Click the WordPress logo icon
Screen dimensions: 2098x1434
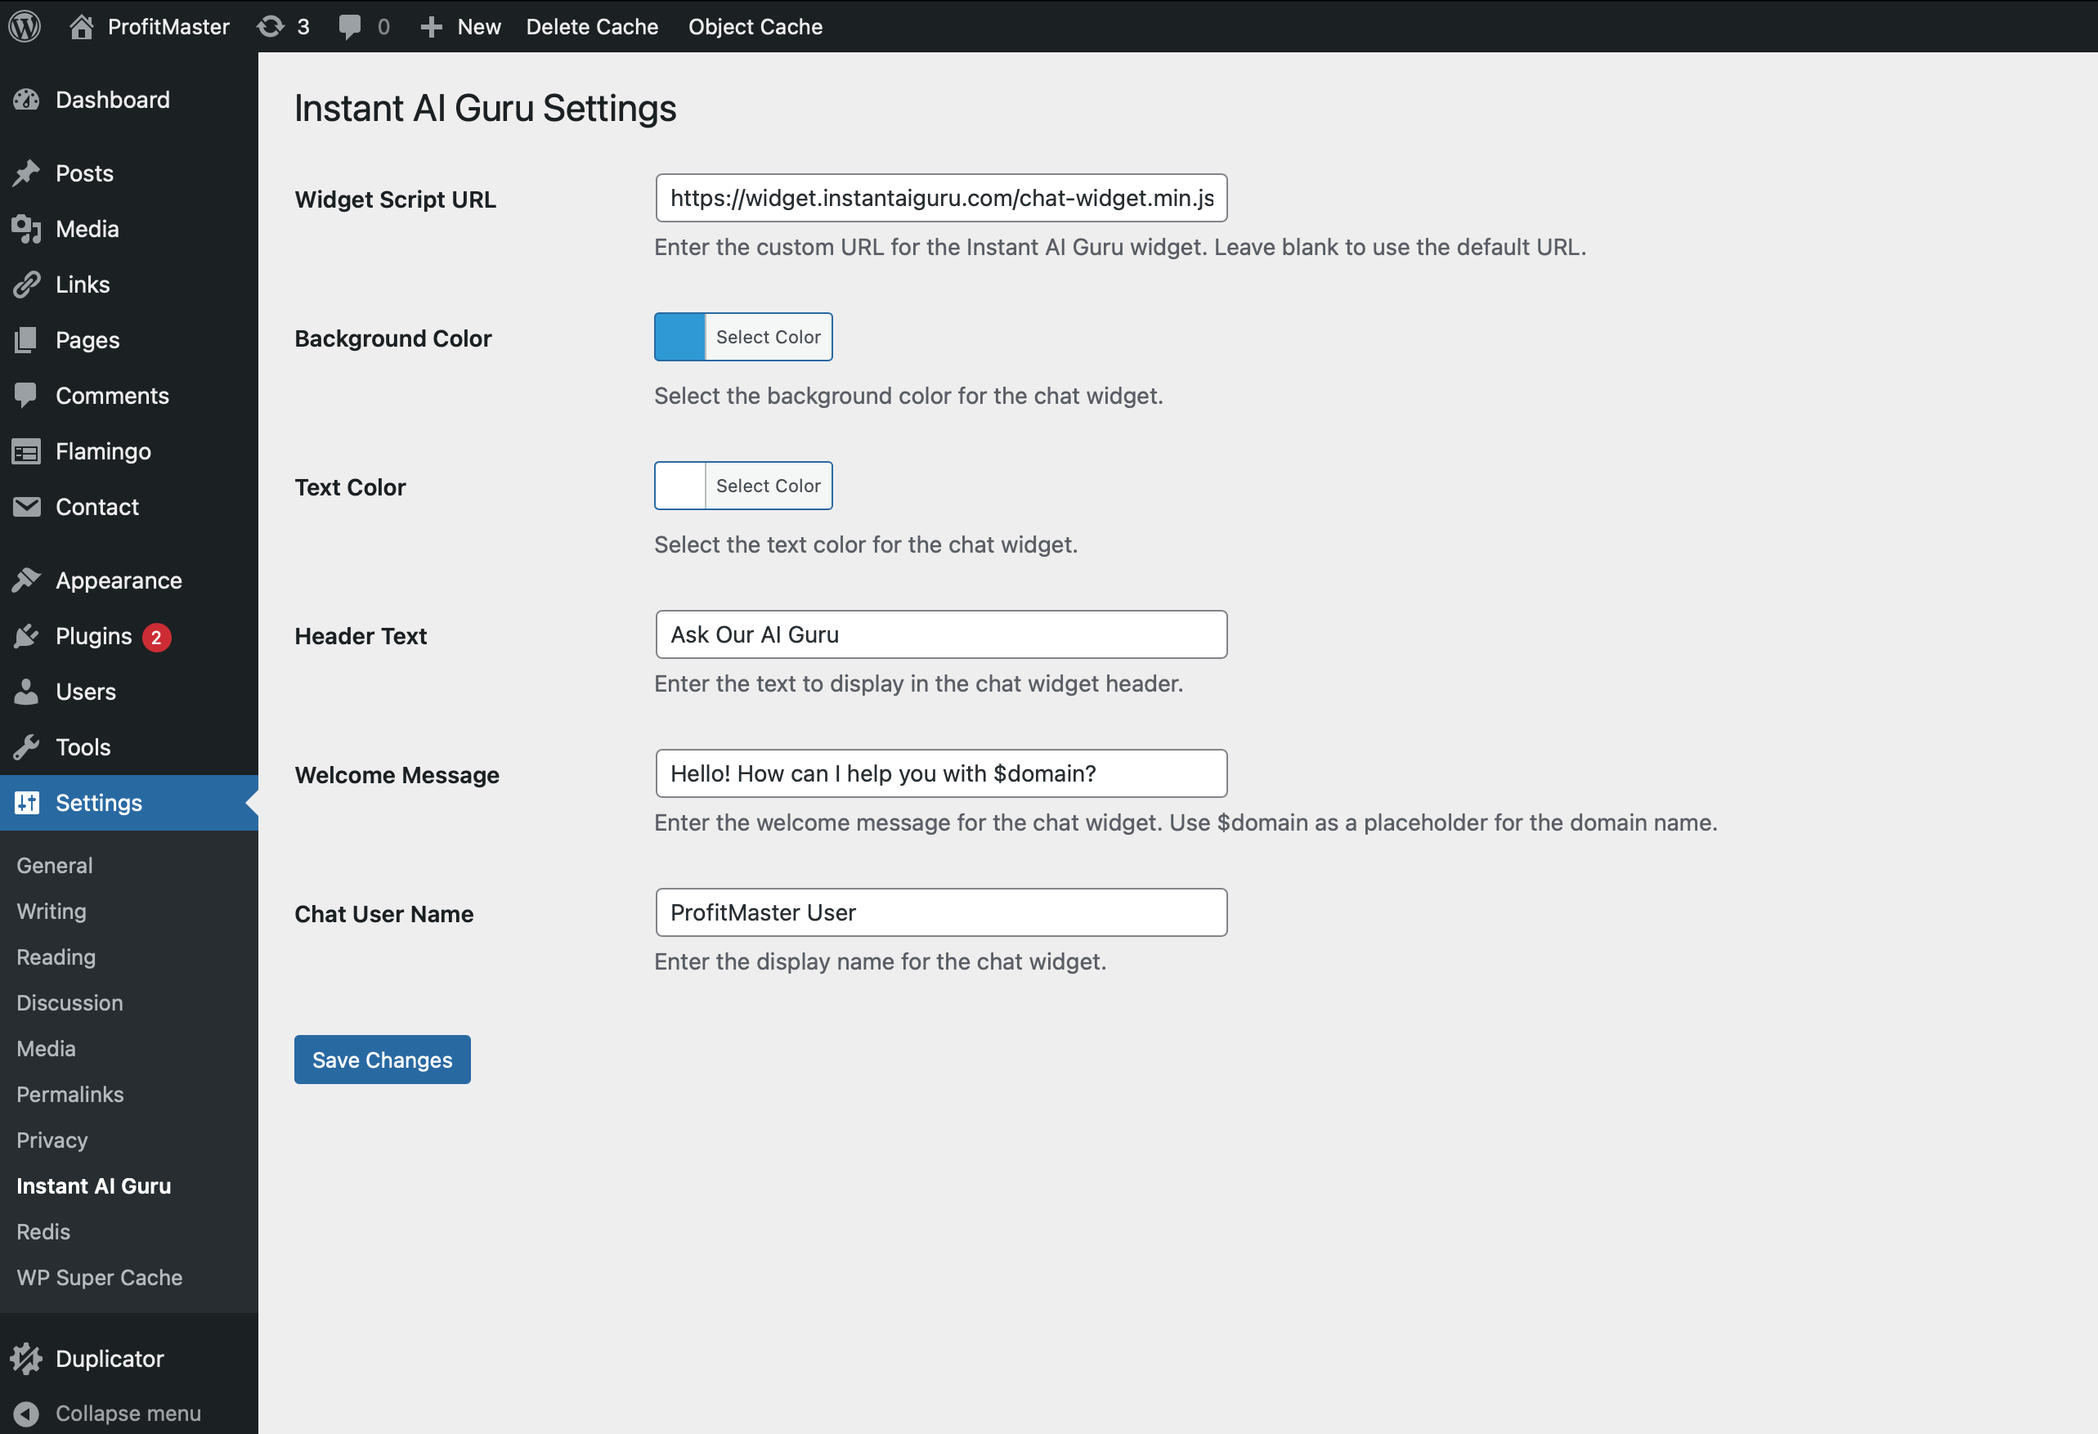coord(25,26)
